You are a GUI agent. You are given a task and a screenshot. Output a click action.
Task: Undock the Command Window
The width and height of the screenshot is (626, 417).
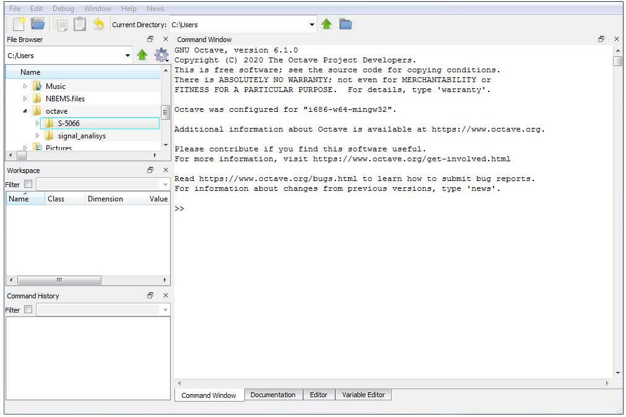coord(601,39)
